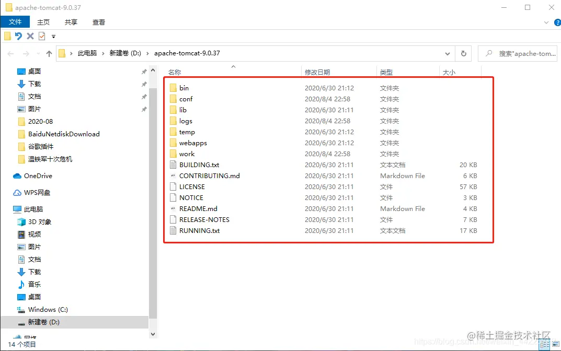Switch to the 共享 ribbon tab
This screenshot has width=561, height=351.
click(x=71, y=22)
